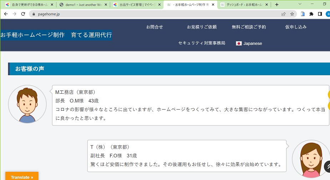Image resolution: width=330 pixels, height=180 pixels.
Task: Go back with the browser back arrow
Action: (6, 14)
